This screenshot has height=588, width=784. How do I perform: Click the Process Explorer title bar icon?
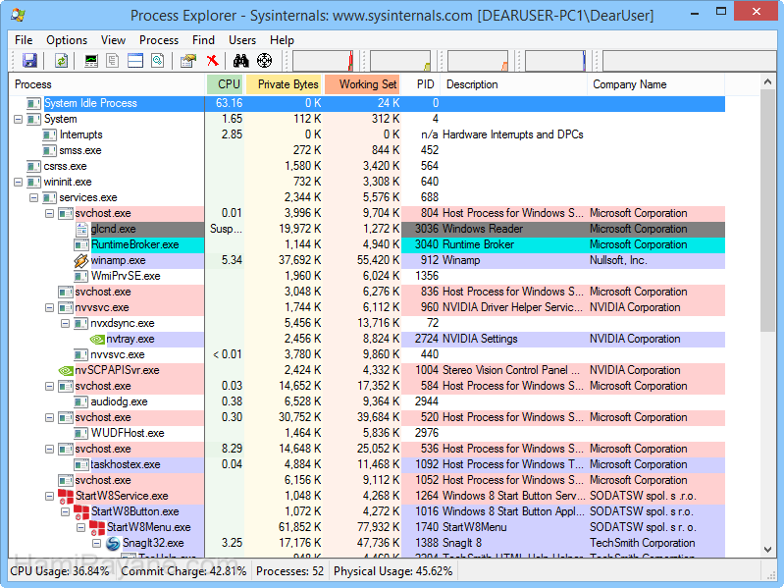point(18,15)
